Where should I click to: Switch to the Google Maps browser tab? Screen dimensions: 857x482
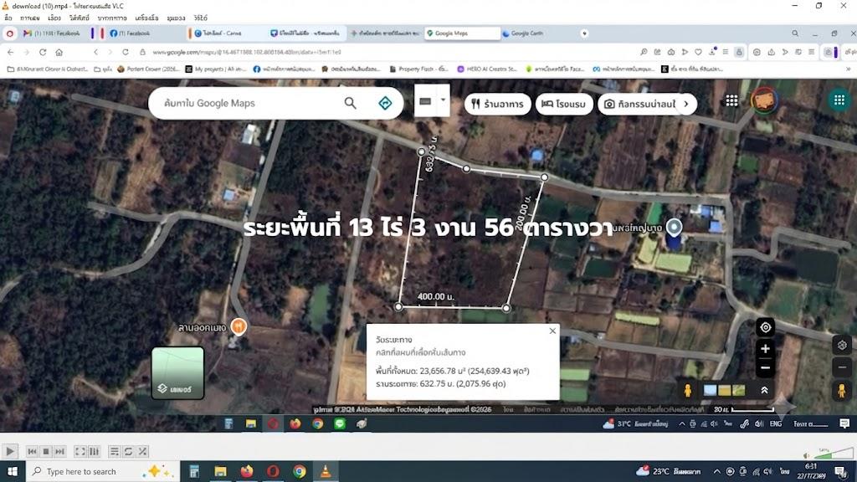coord(462,33)
